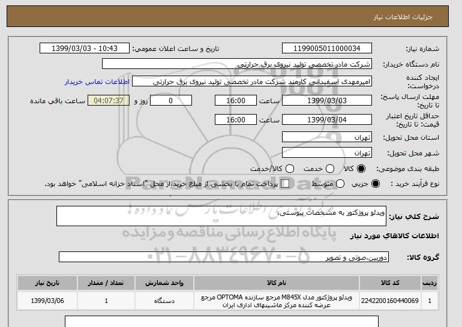The image size is (462, 327).
Task: Click the ایجاد کننده درخواست field
Action: (252, 82)
